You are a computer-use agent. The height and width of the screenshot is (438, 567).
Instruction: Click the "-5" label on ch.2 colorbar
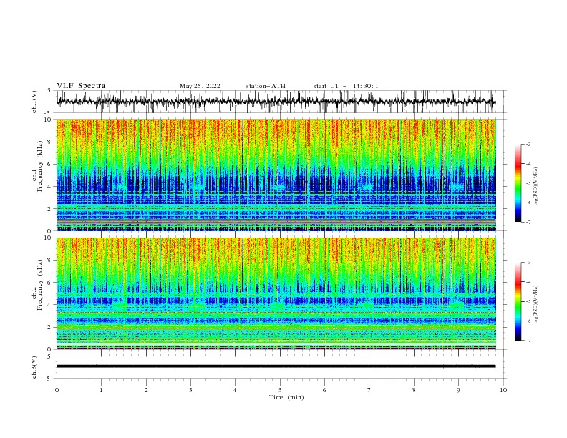528,301
